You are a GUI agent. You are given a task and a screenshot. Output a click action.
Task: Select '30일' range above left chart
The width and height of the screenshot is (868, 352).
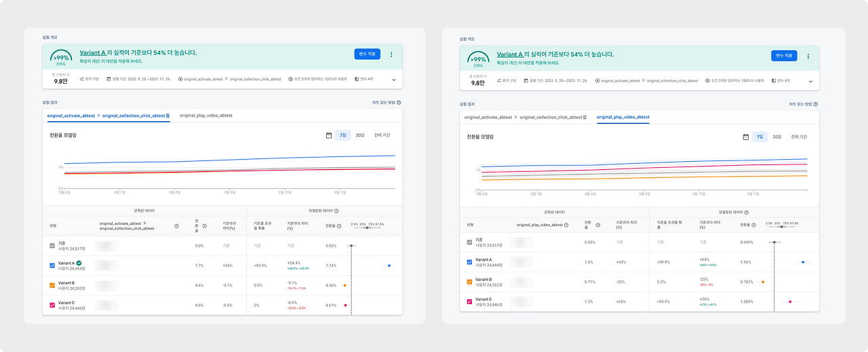[360, 135]
